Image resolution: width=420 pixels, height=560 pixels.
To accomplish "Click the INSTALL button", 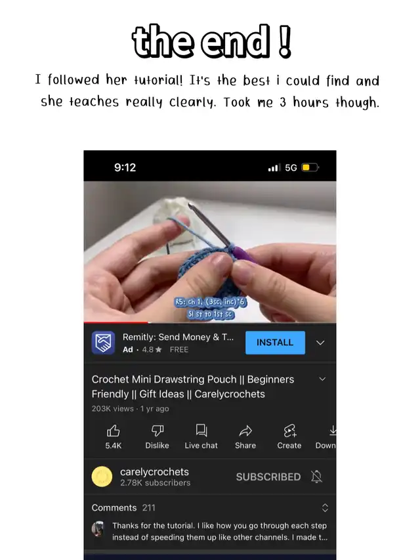I will click(275, 343).
